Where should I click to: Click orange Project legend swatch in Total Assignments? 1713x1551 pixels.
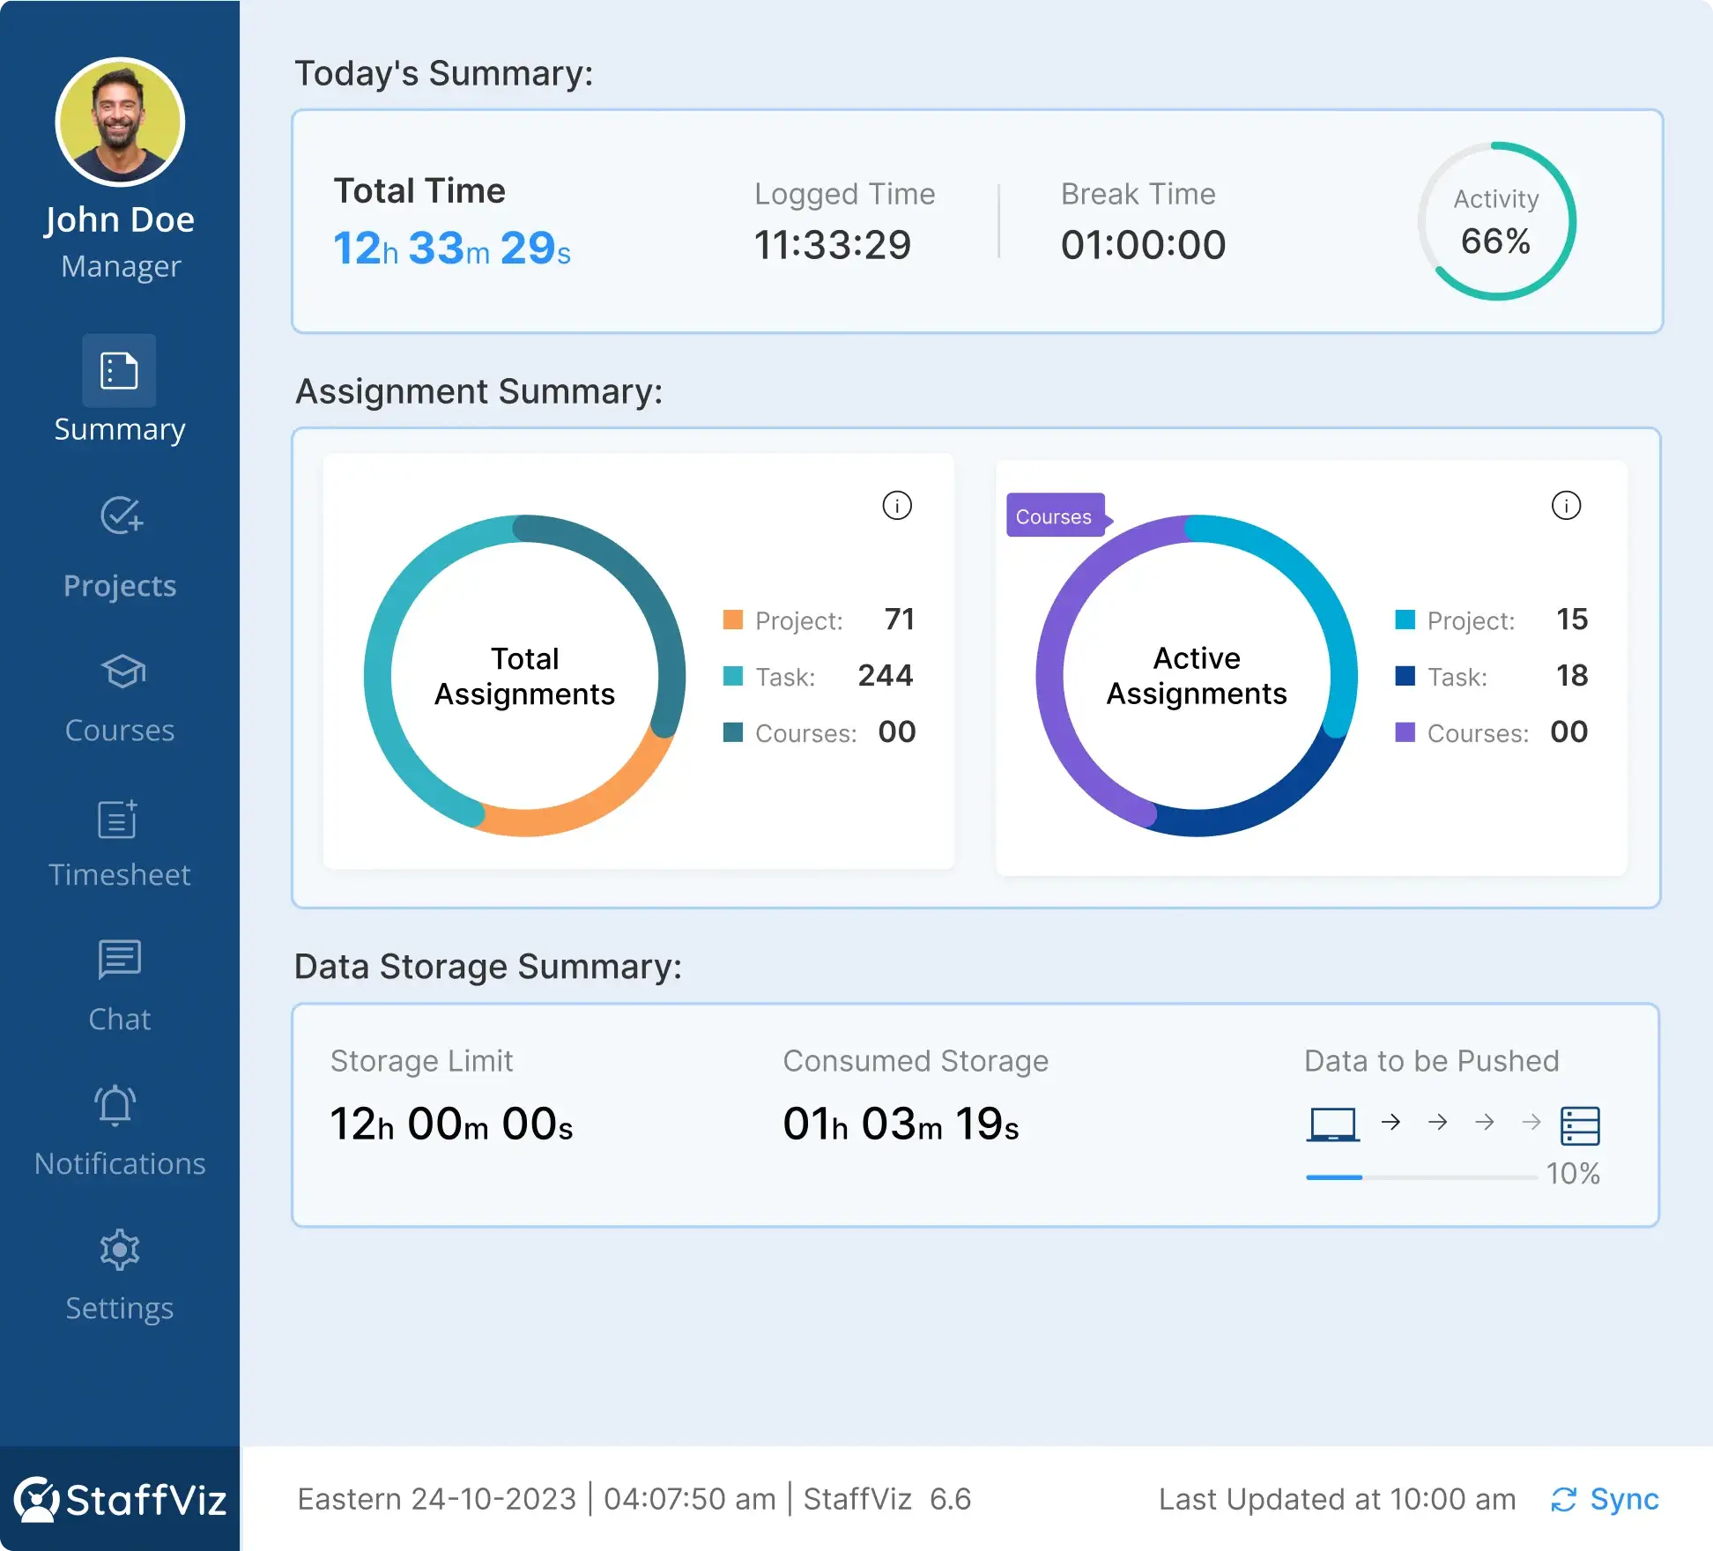click(732, 620)
